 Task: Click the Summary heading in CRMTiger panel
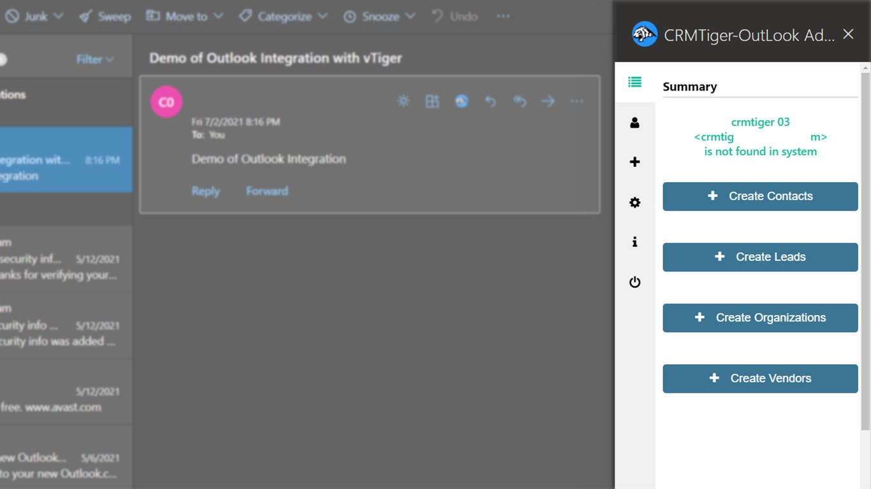point(690,87)
